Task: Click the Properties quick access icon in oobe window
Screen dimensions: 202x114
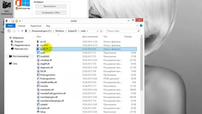Action: 13,21
